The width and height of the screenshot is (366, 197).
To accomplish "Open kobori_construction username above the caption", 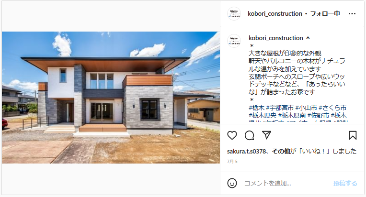I will tap(275, 38).
